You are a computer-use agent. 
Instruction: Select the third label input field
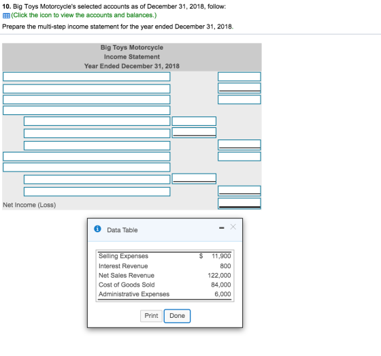click(x=86, y=99)
